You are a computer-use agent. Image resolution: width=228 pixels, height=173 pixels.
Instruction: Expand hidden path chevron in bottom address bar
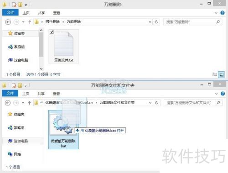click(x=41, y=103)
